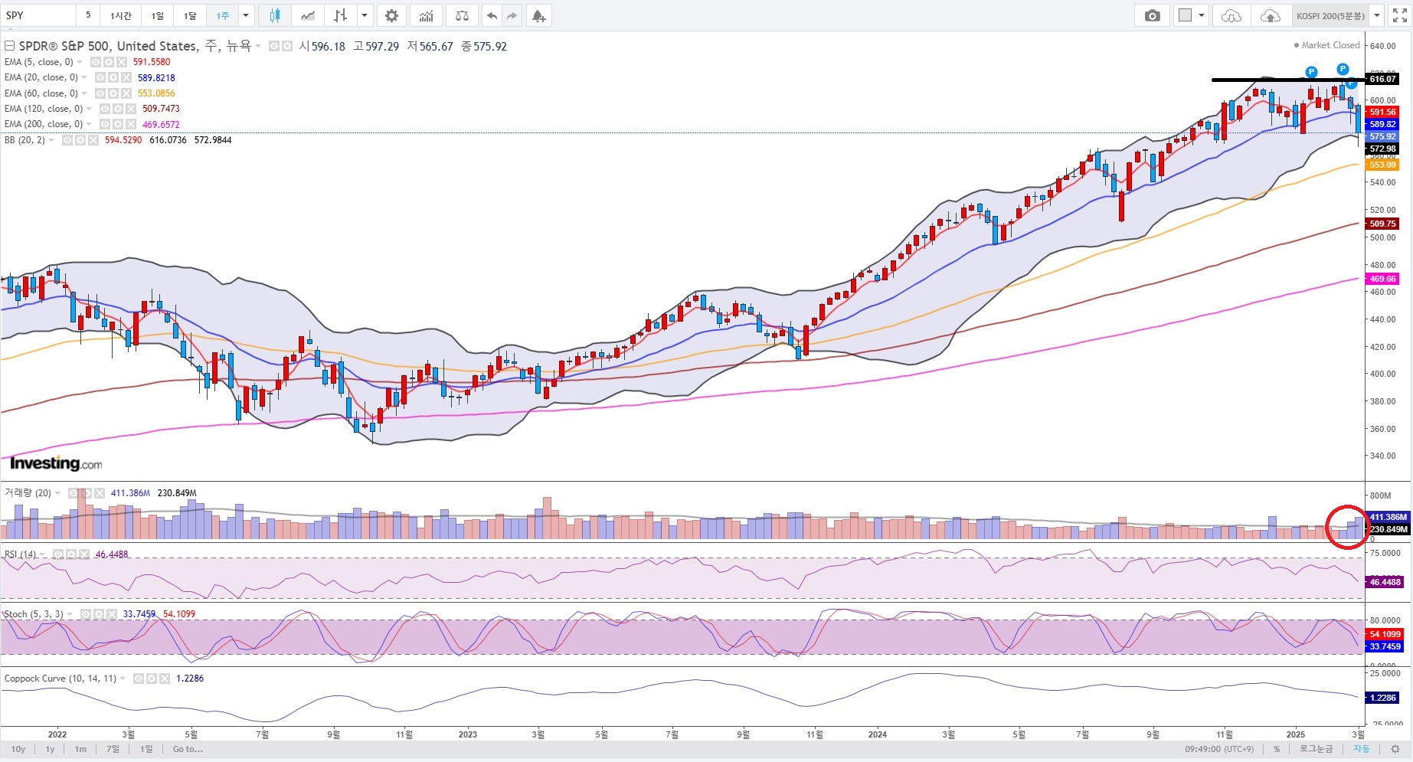Open settings for the SPDR S&P 500 series

pos(286,47)
